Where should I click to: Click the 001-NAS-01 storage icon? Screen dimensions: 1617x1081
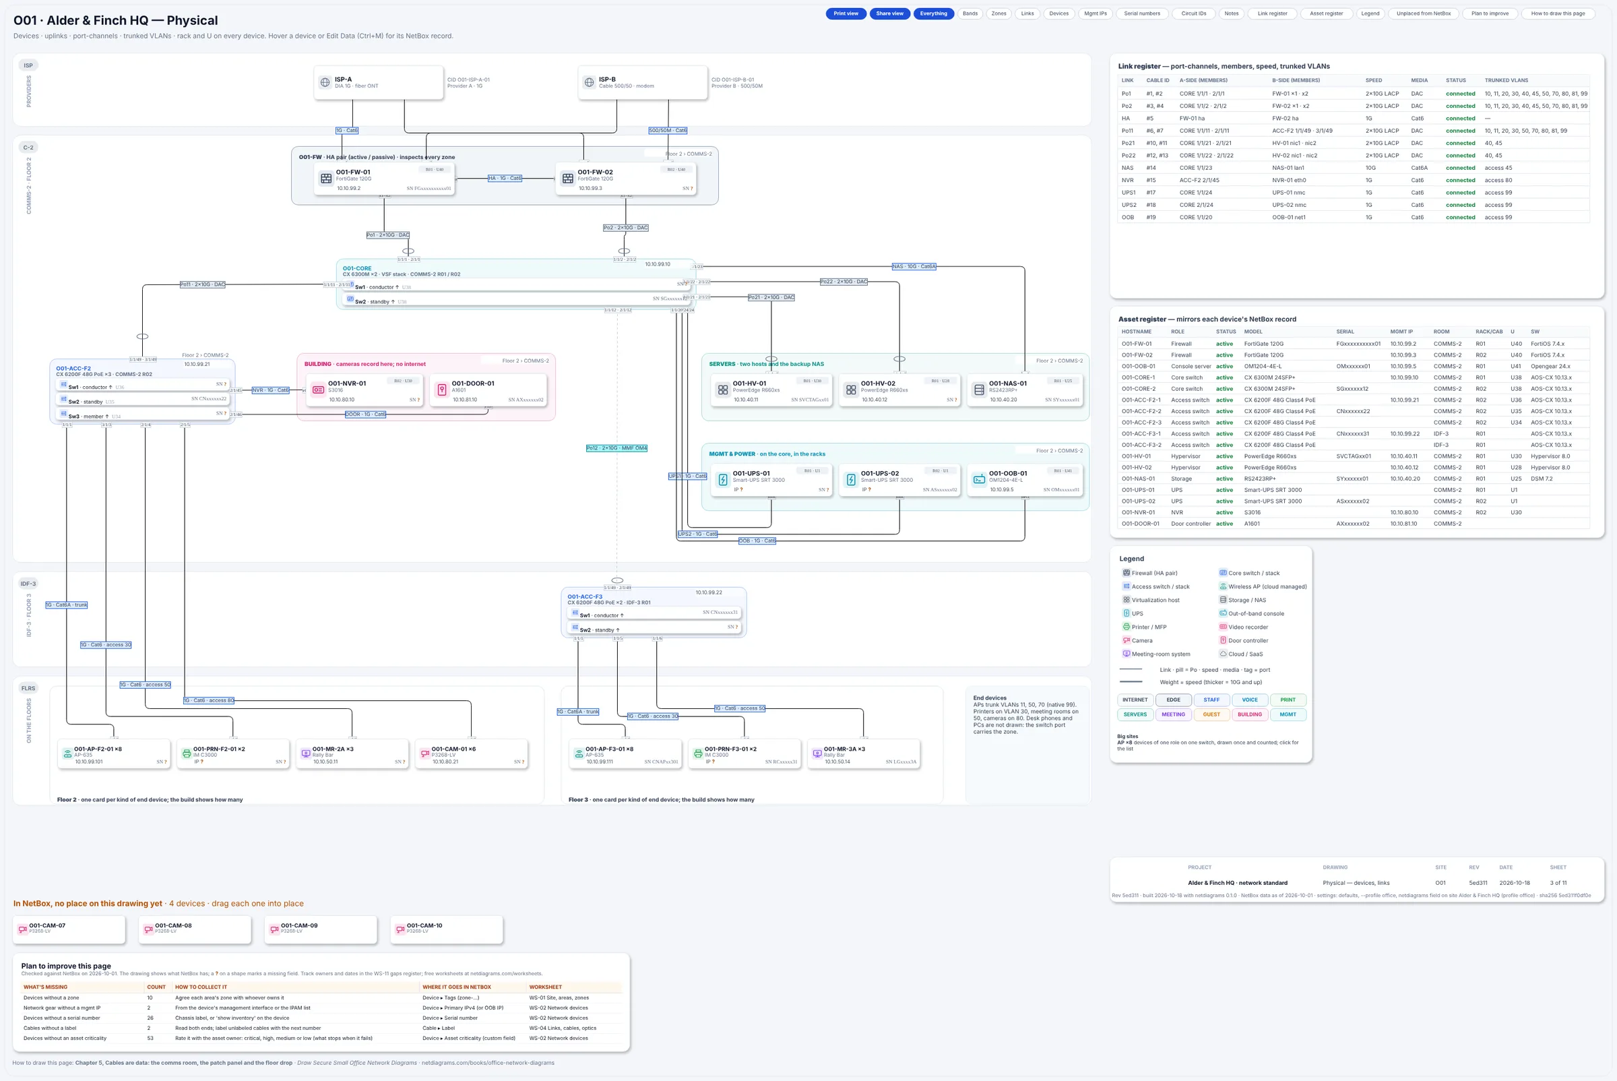tap(979, 390)
